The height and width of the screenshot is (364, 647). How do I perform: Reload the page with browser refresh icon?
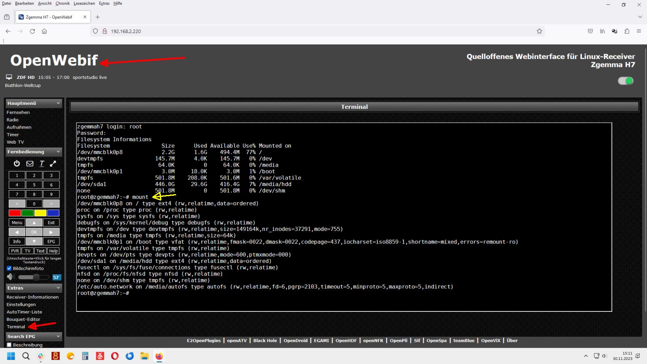pyautogui.click(x=32, y=31)
